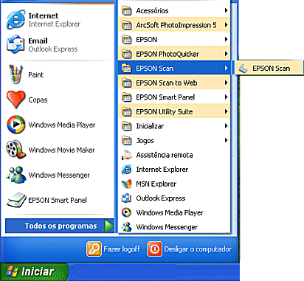Click the EPSON Smart Panel scanner icon
Image resolution: width=304 pixels, height=281 pixels.
(16, 200)
